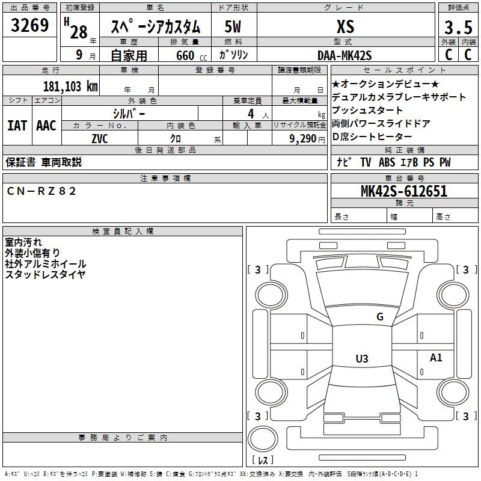Image resolution: width=481 pixels, height=481 pixels.
Task: Click the mileage value 181,103 km
Action: [71, 86]
